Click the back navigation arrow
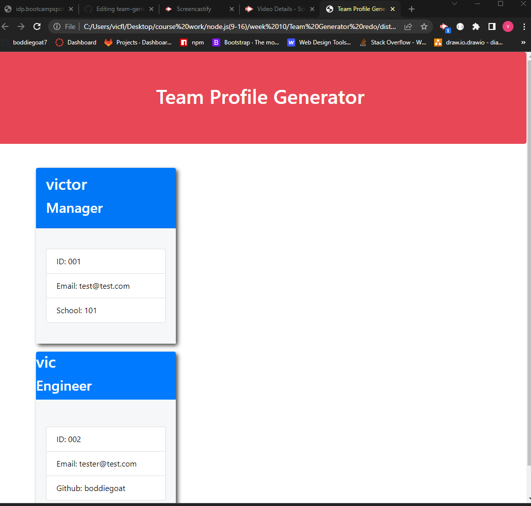This screenshot has height=506, width=531. pos(5,26)
